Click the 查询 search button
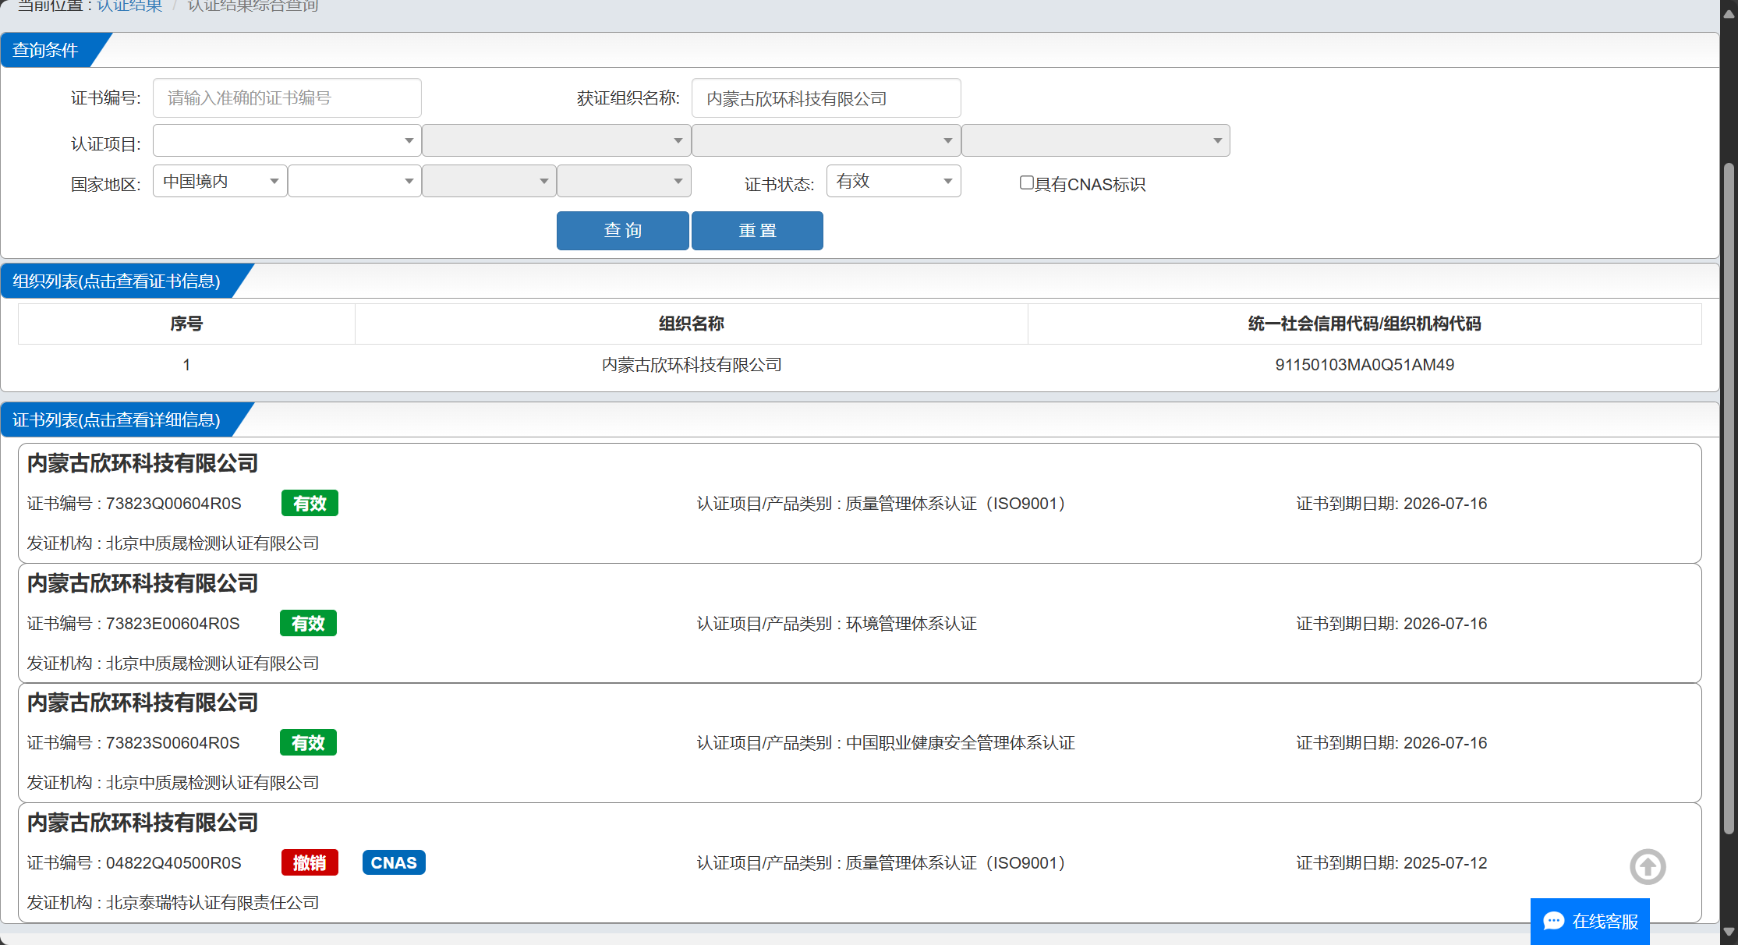The image size is (1738, 945). point(623,231)
